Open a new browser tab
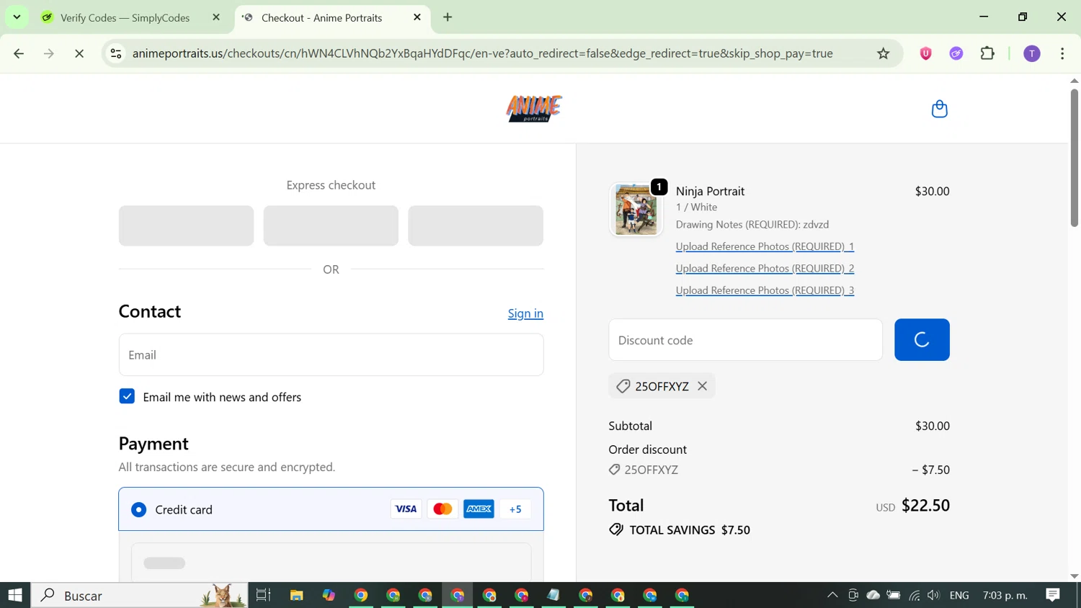Image resolution: width=1081 pixels, height=608 pixels. point(448,17)
